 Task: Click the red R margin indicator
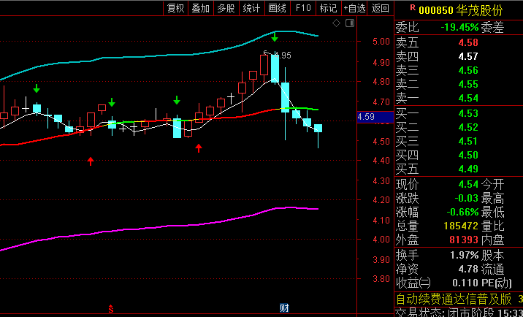(413, 7)
